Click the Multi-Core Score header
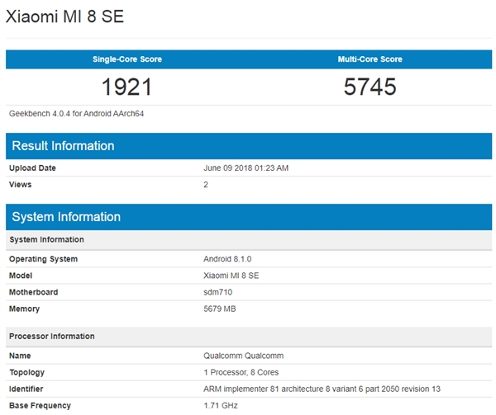Image resolution: width=496 pixels, height=415 pixels. click(x=371, y=59)
